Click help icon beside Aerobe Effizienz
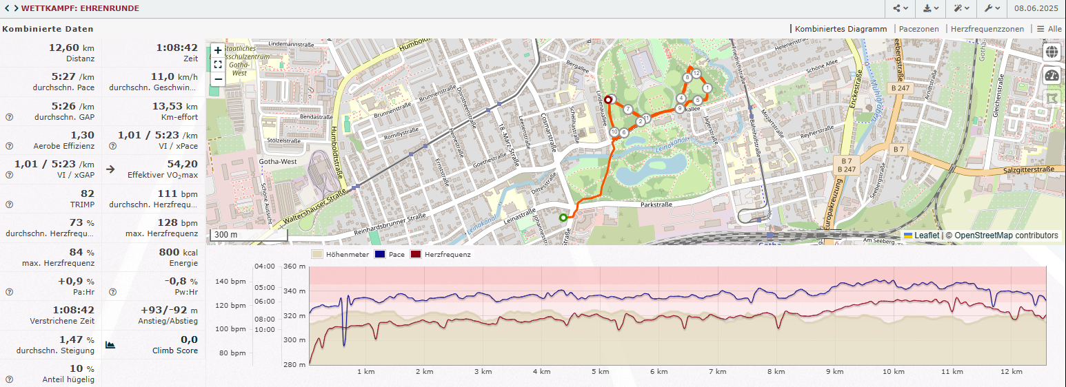Image resolution: width=1066 pixels, height=387 pixels. 10,146
